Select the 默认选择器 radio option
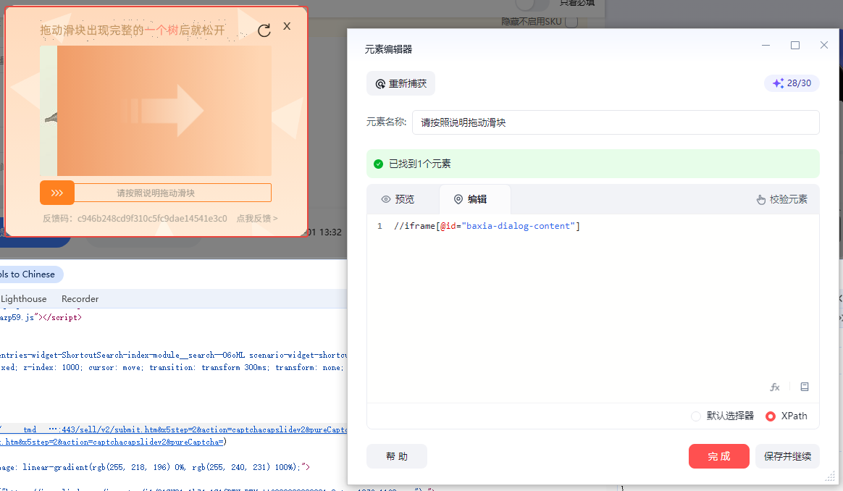Viewport: 843px width, 491px height. pyautogui.click(x=722, y=416)
